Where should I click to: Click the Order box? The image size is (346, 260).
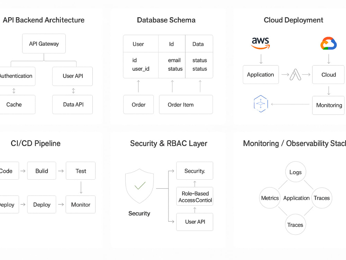pos(139,105)
